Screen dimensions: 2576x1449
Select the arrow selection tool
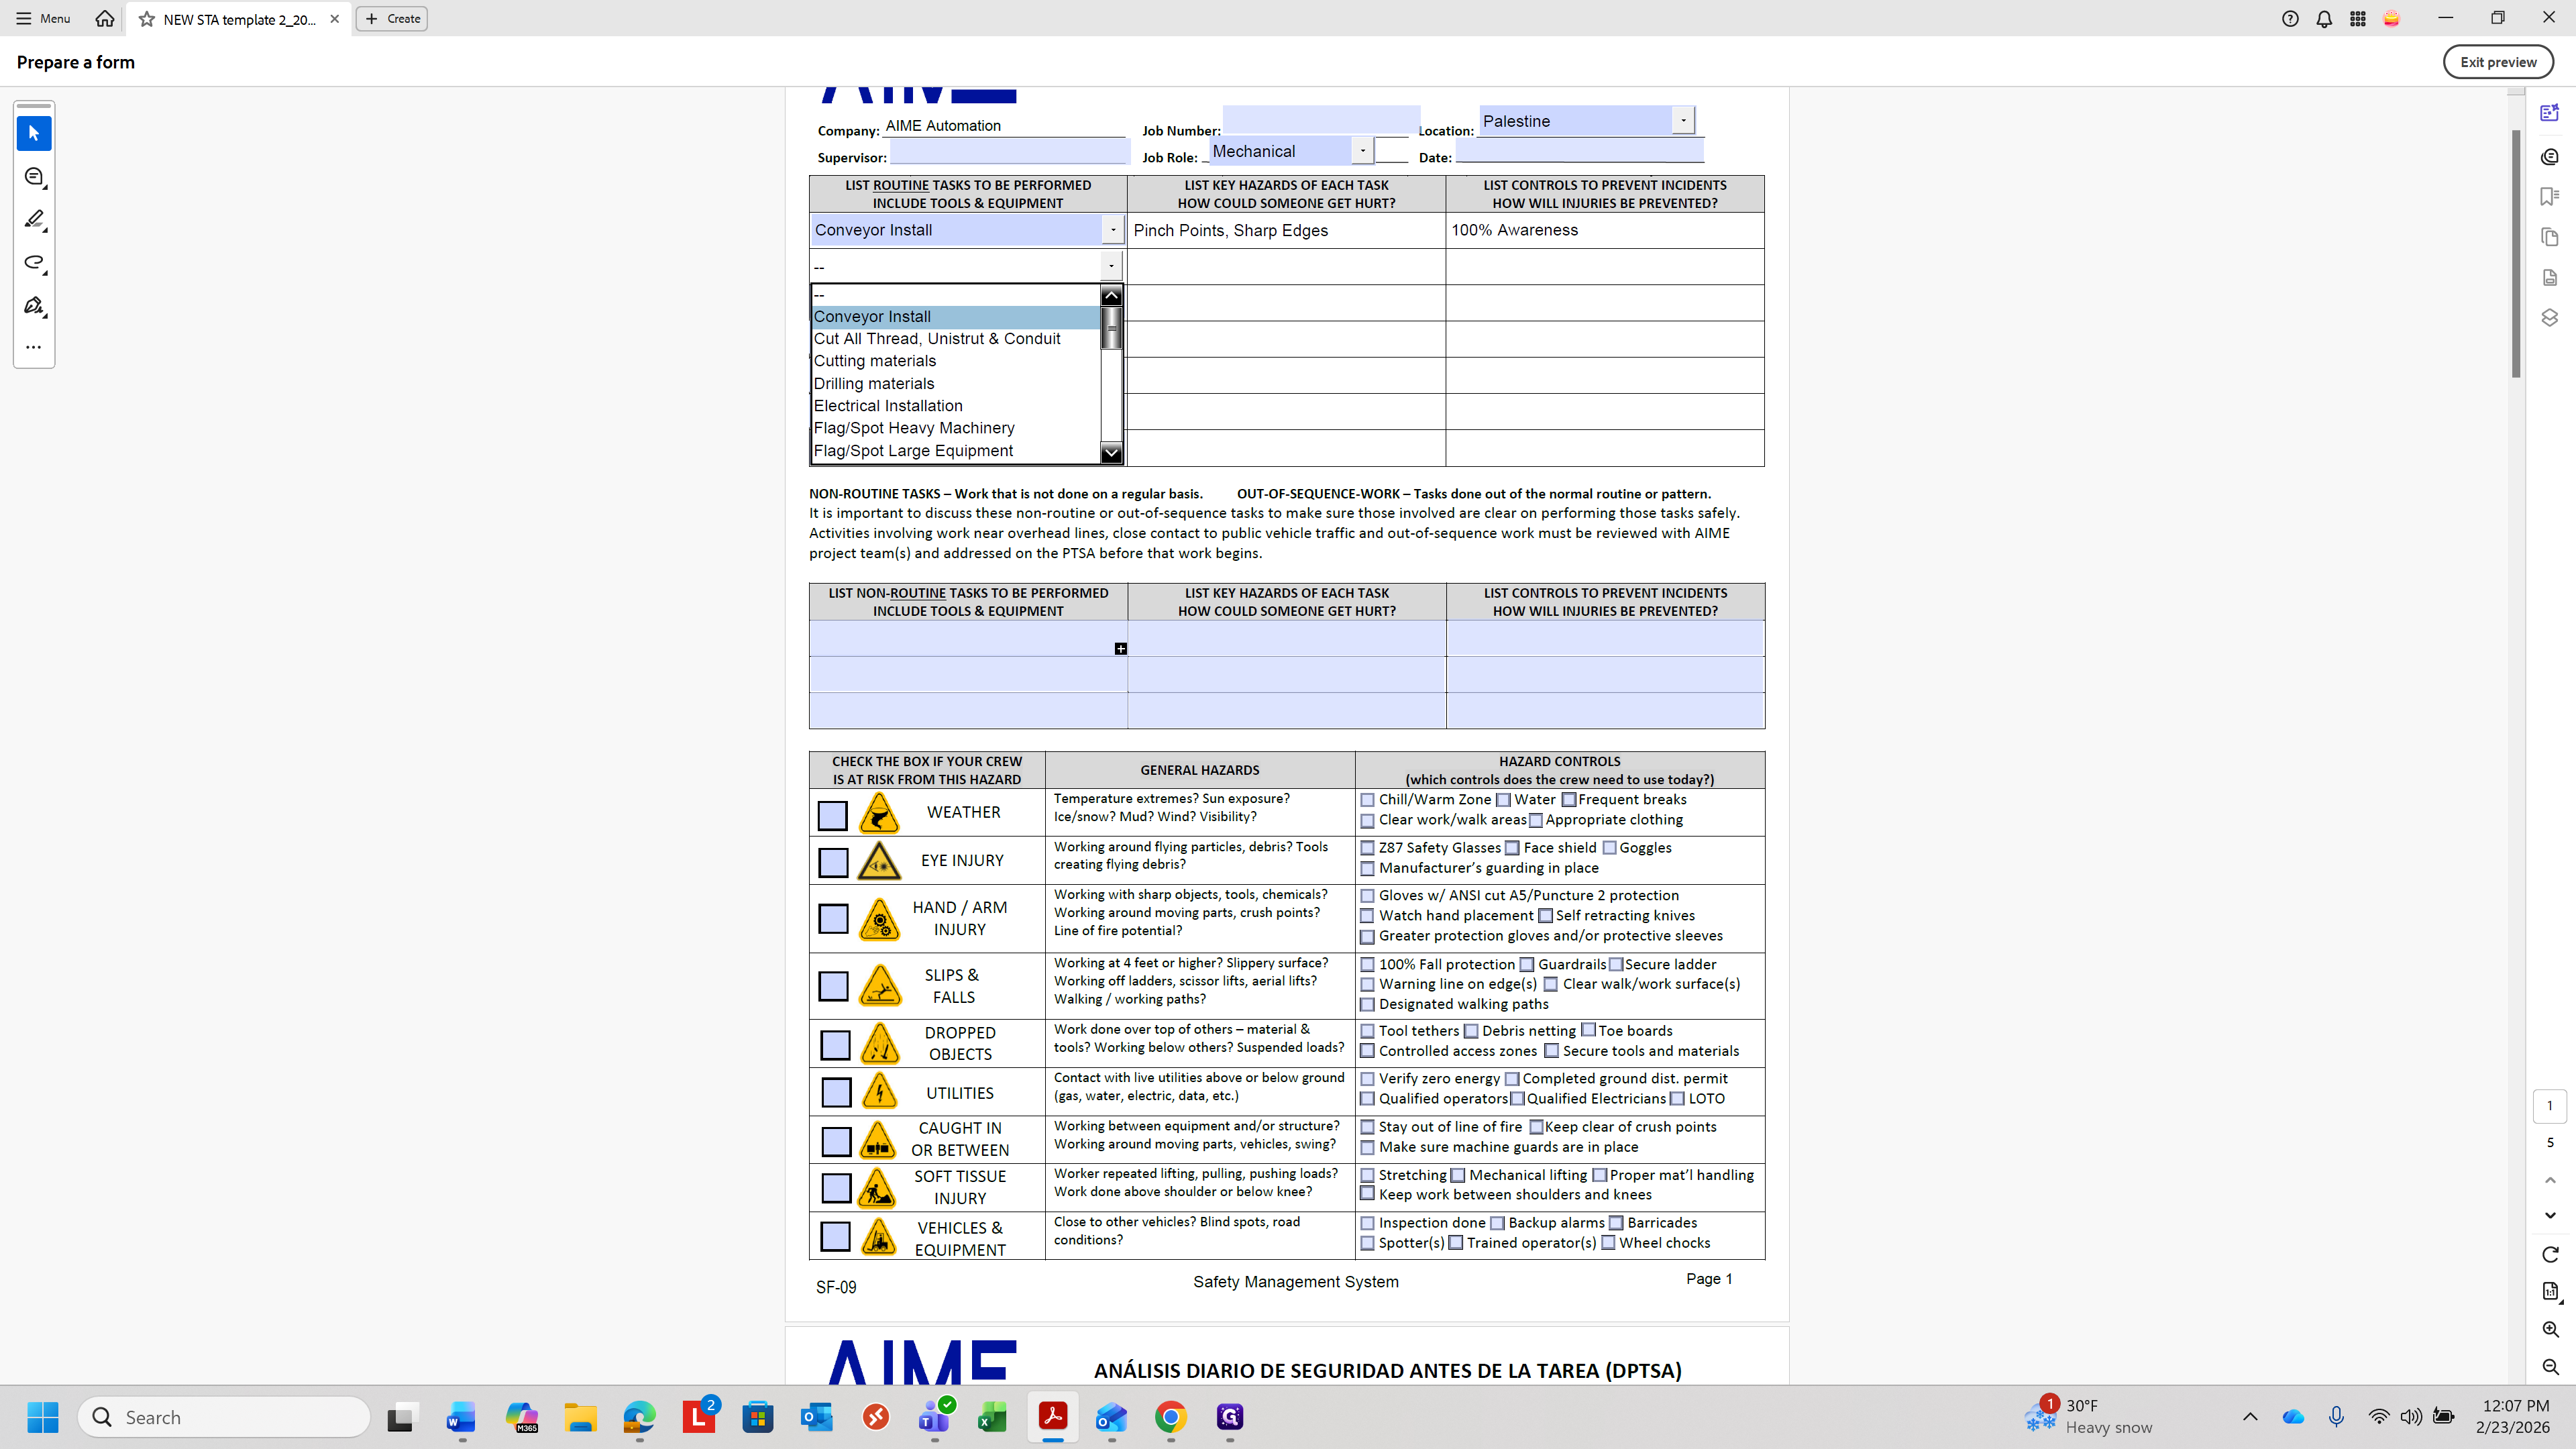click(34, 133)
